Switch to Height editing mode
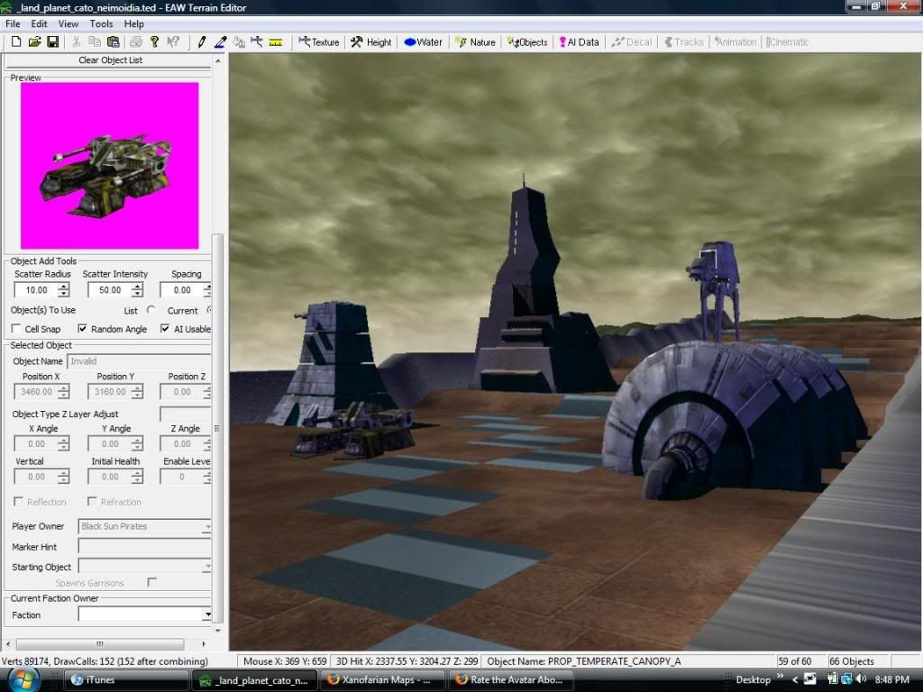Screen dimensions: 923x692 pos(370,41)
